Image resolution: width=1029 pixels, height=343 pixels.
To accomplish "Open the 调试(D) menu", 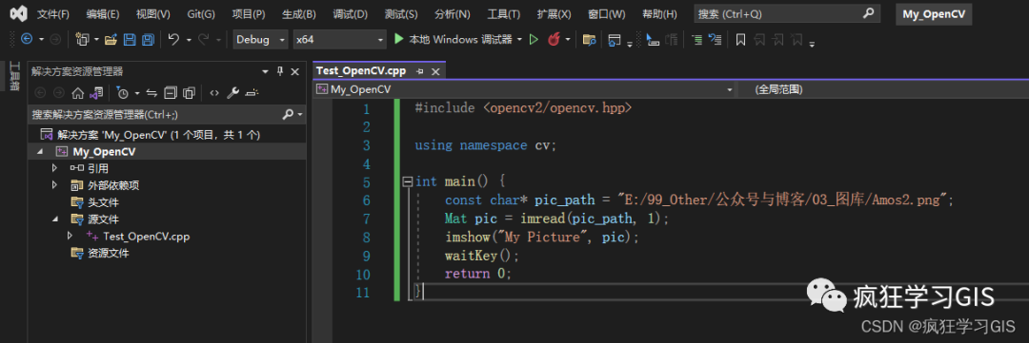I will 350,13.
